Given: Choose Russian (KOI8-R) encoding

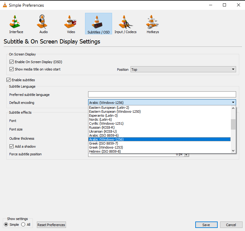Looking at the screenshot, I should pyautogui.click(x=159, y=127).
